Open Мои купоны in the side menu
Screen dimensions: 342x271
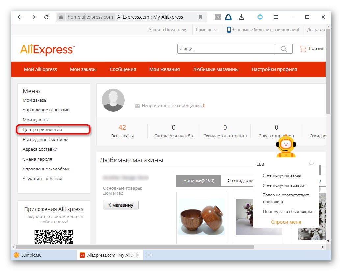click(x=36, y=120)
